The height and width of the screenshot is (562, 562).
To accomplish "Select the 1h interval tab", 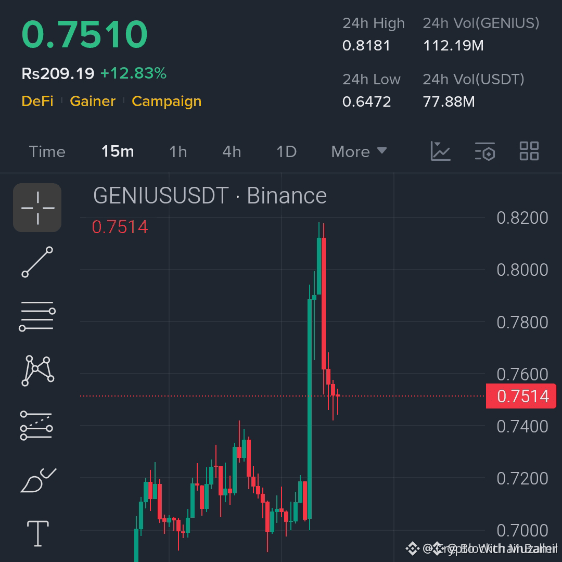I will (x=178, y=151).
